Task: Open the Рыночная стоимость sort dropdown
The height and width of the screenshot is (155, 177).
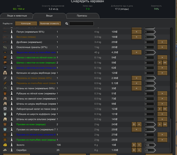Action: click(x=50, y=24)
